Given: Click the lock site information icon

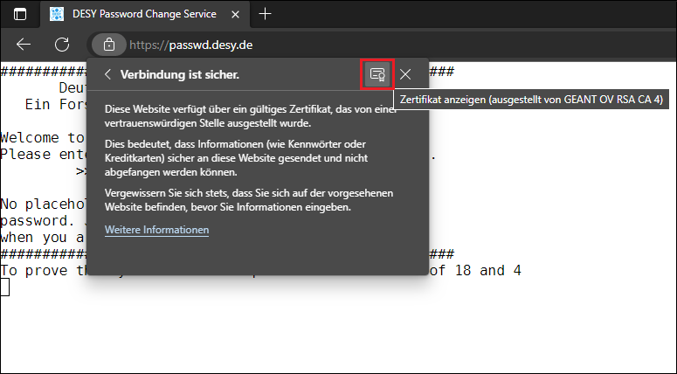Looking at the screenshot, I should [109, 45].
